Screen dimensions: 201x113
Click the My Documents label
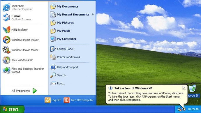(68, 6)
